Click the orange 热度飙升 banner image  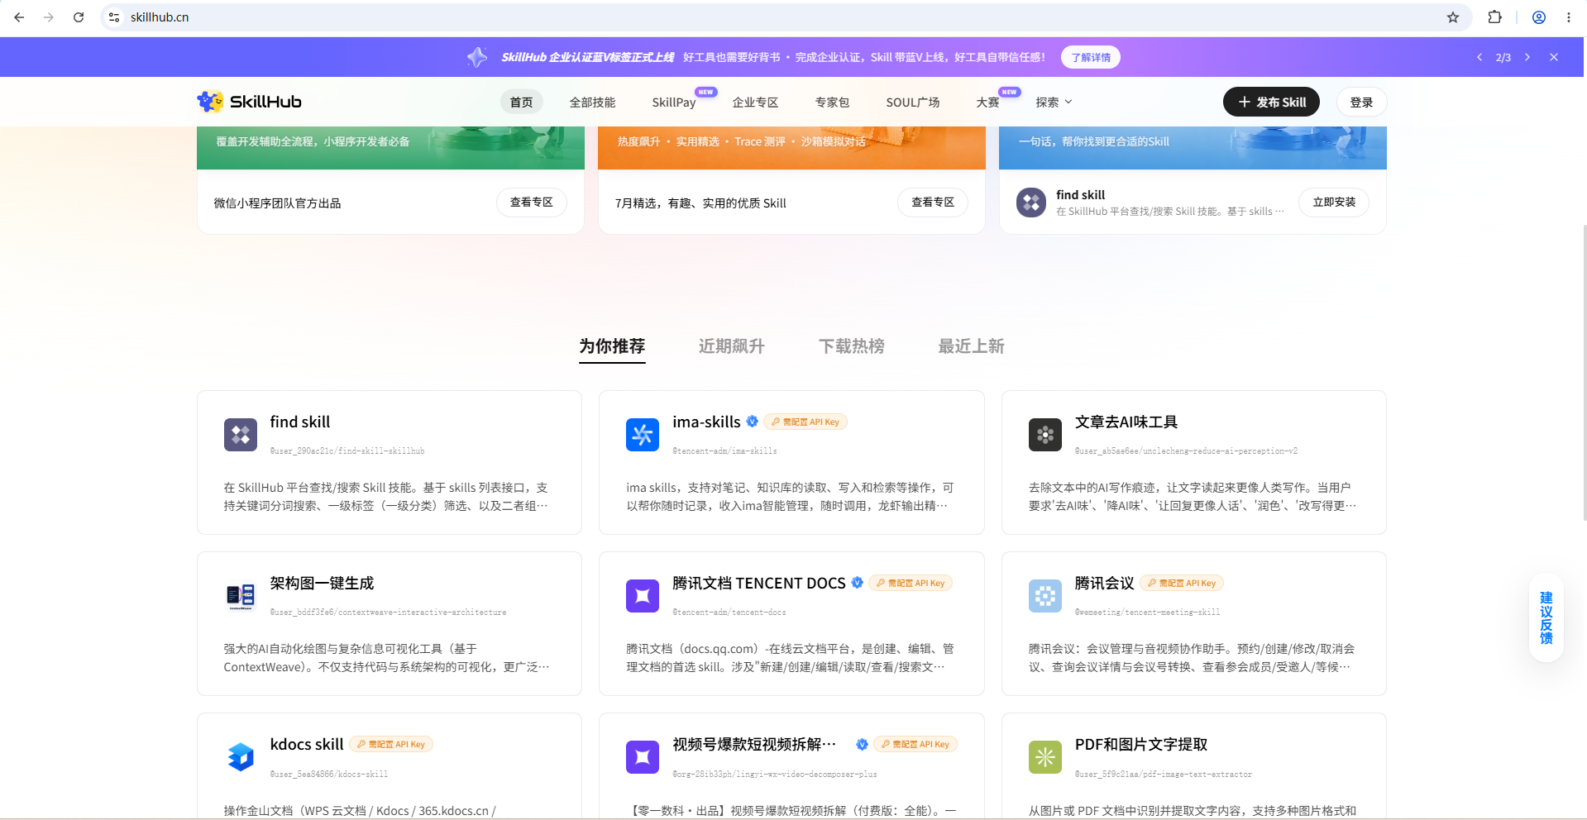pyautogui.click(x=791, y=148)
